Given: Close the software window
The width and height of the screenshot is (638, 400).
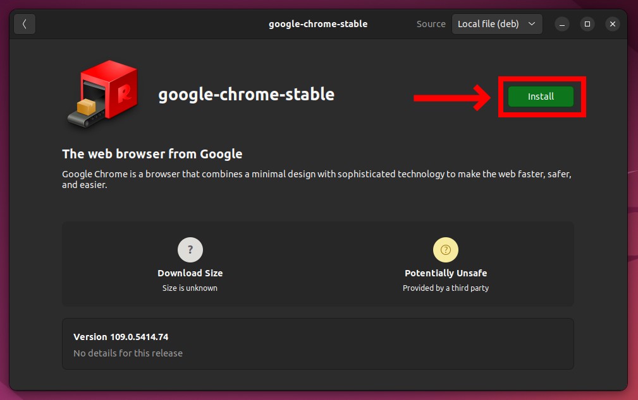Looking at the screenshot, I should click(612, 24).
